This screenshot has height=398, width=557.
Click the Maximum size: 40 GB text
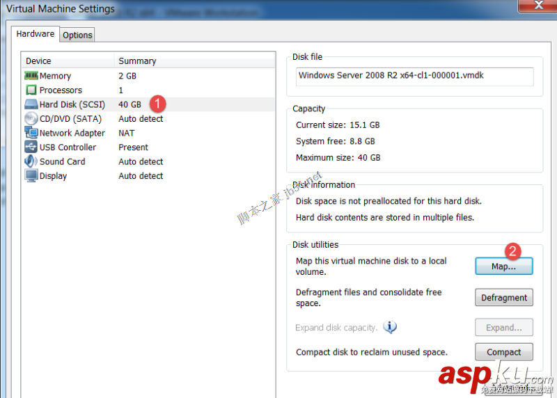tap(338, 158)
